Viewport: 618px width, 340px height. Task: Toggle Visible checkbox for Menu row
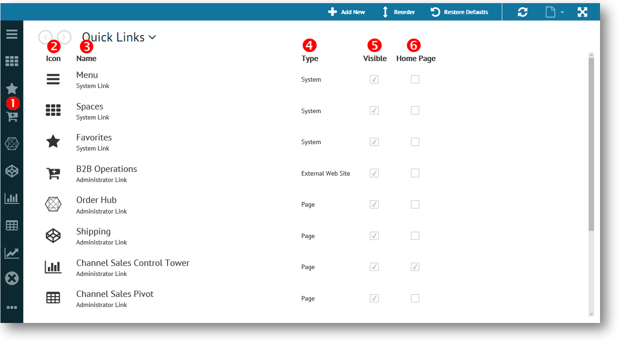374,79
